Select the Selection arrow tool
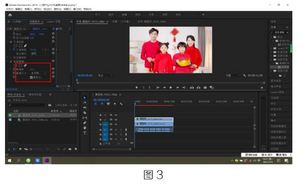This screenshot has height=185, width=302. [85, 98]
